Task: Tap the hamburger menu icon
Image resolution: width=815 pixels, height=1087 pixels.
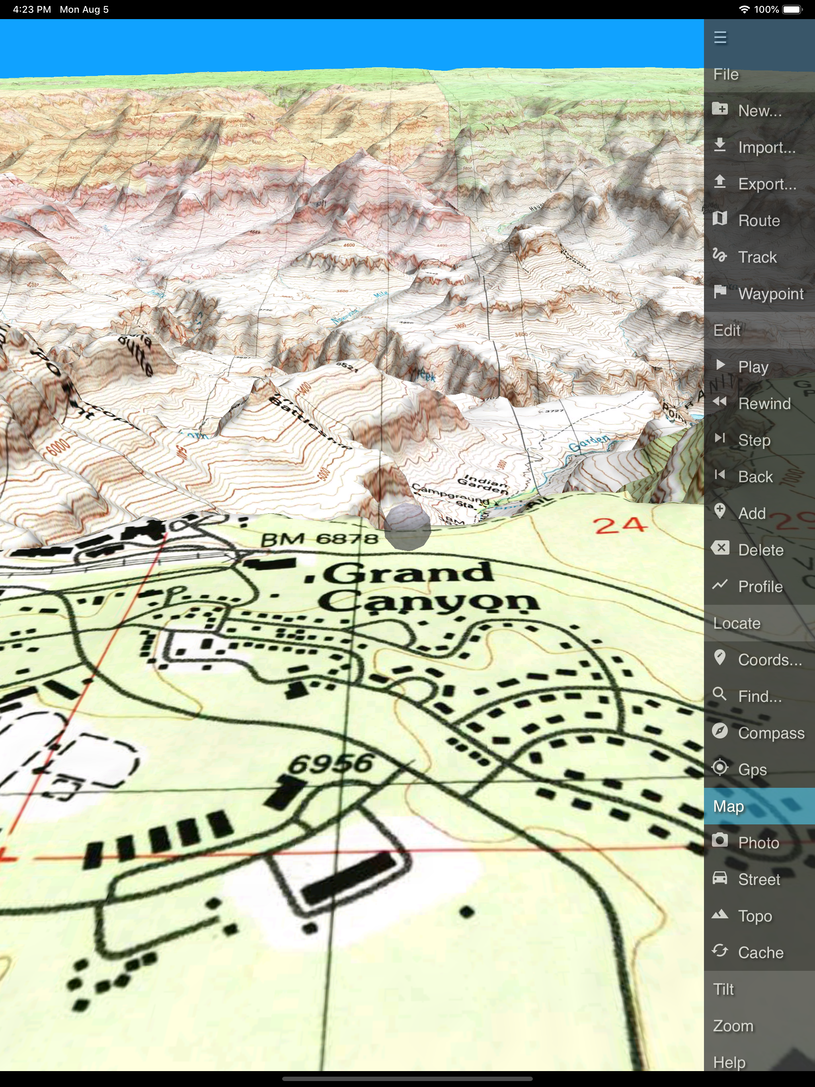Action: 719,38
